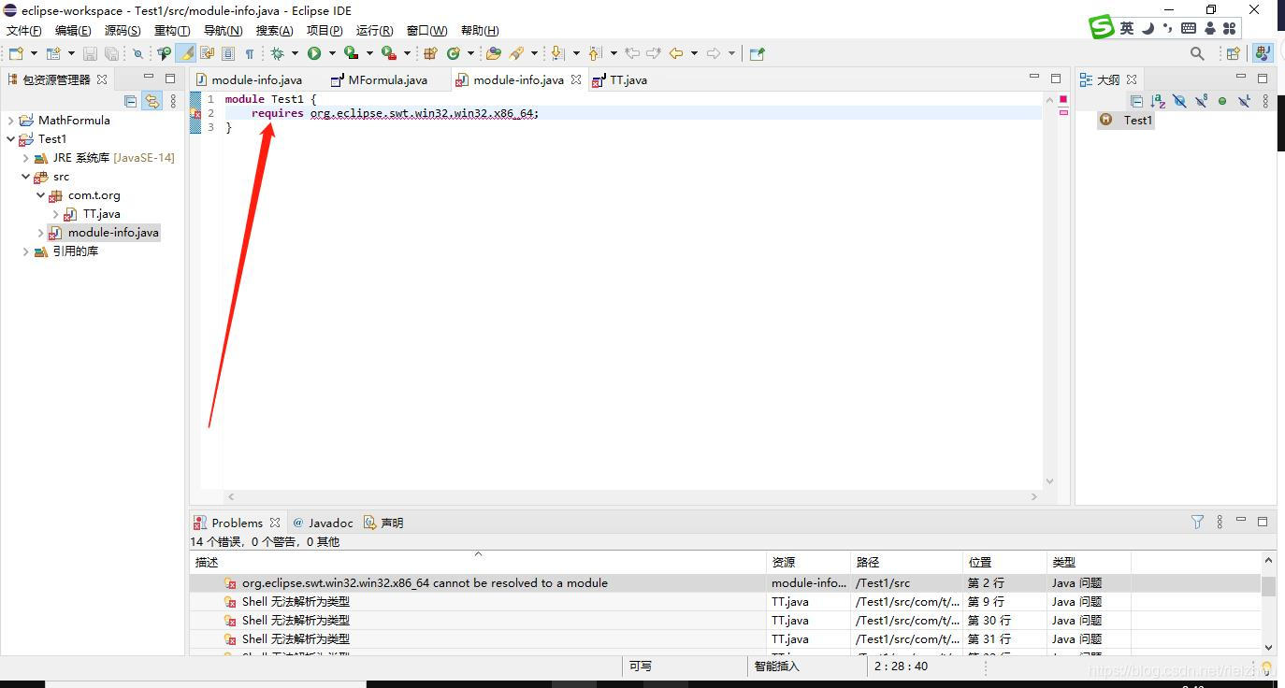Open the 项目(P) menu
The width and height of the screenshot is (1285, 688).
coord(324,30)
